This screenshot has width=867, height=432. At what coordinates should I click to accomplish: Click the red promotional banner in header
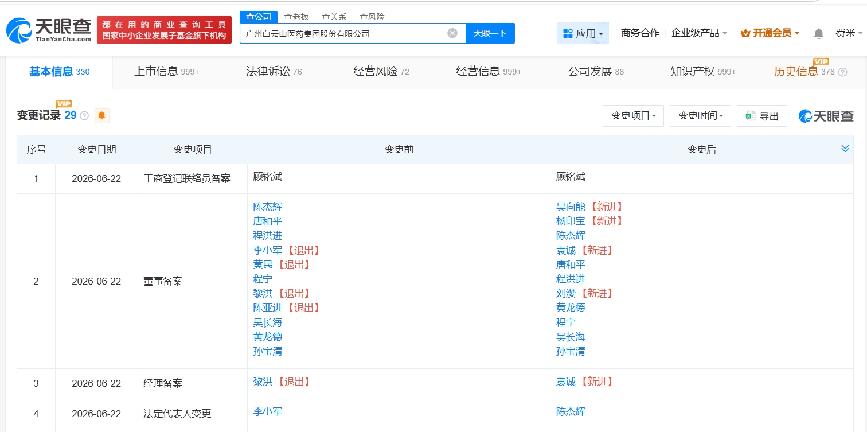(164, 30)
